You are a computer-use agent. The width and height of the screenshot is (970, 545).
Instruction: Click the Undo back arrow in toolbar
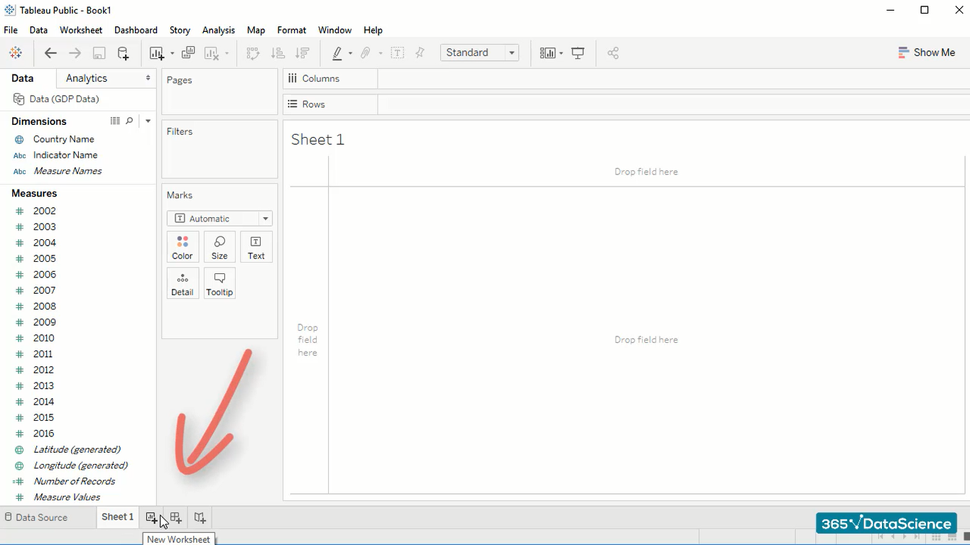tap(50, 53)
